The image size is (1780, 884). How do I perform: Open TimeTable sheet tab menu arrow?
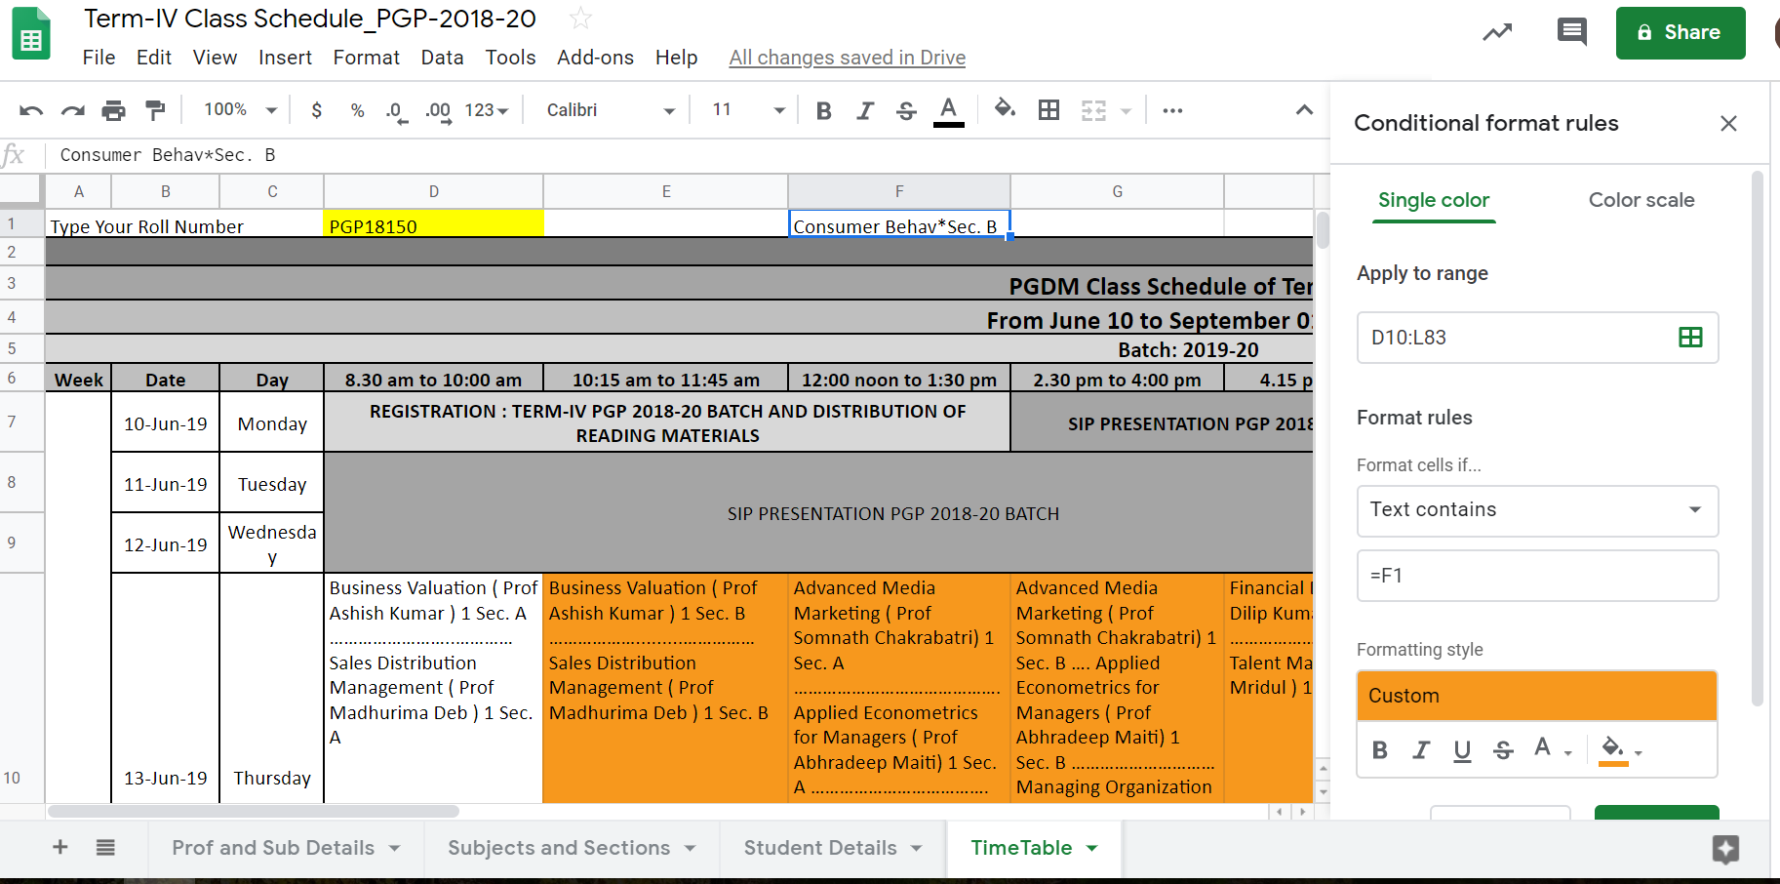1092,848
